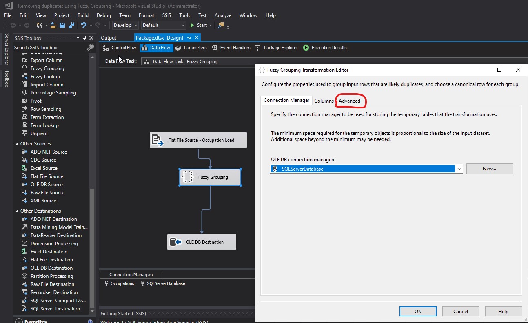Select Fuzzy Grouping in the toolbox
The image size is (528, 323).
pos(47,68)
